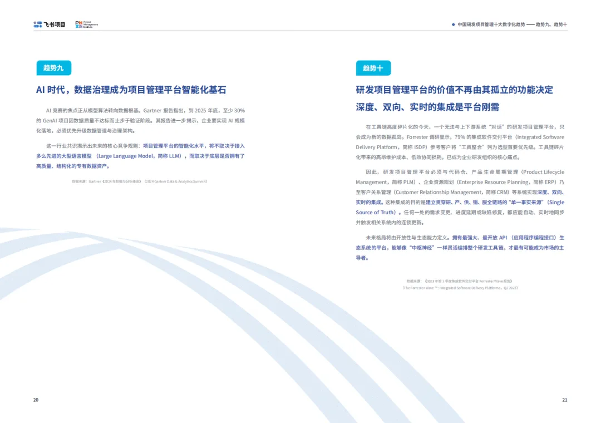Click highlighted text 高质量、结构化的专有数据资产

tap(71, 166)
